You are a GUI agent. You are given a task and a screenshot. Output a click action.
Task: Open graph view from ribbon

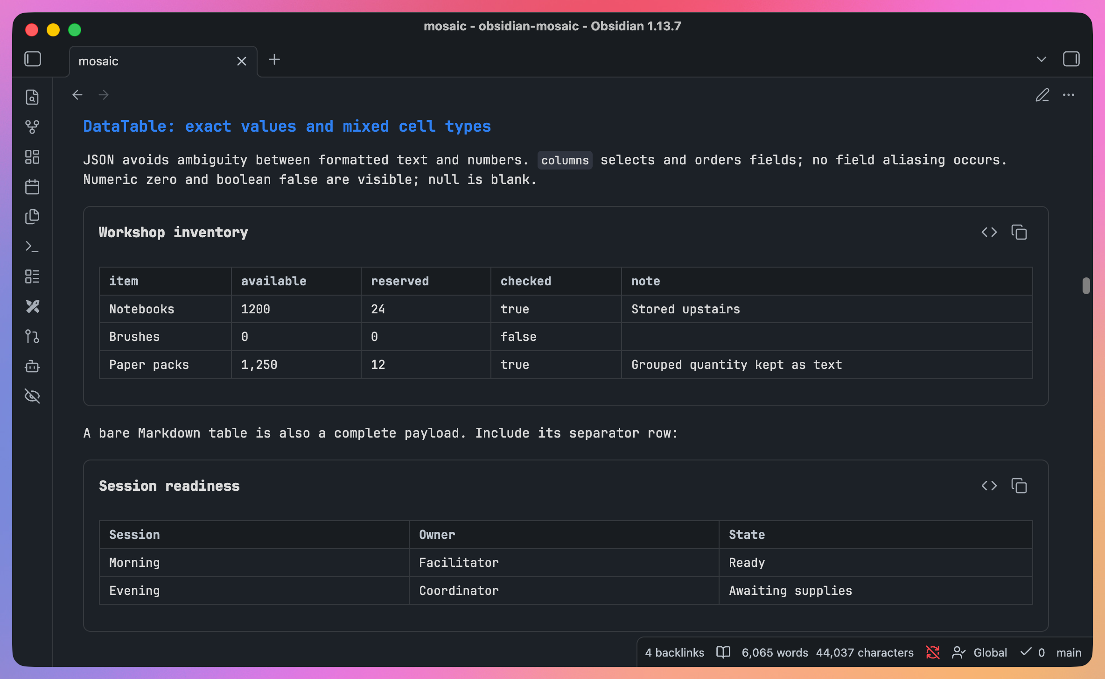32,127
